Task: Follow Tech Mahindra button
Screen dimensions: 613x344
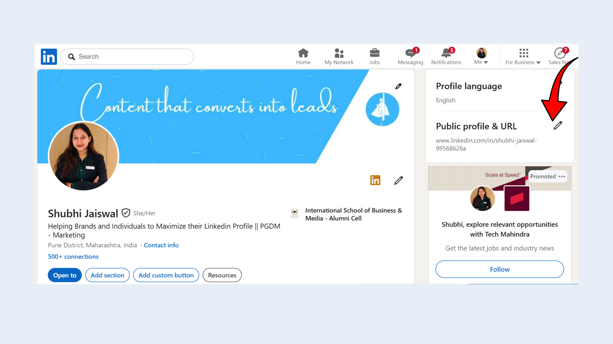Action: pos(499,269)
